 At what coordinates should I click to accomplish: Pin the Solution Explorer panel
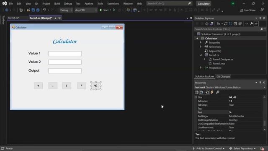click(260, 18)
